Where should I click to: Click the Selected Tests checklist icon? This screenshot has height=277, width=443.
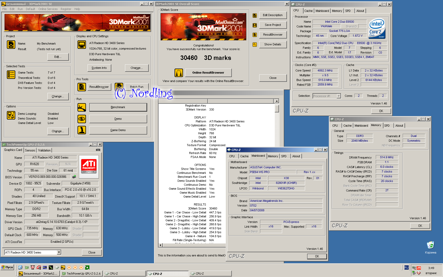[x=11, y=75]
